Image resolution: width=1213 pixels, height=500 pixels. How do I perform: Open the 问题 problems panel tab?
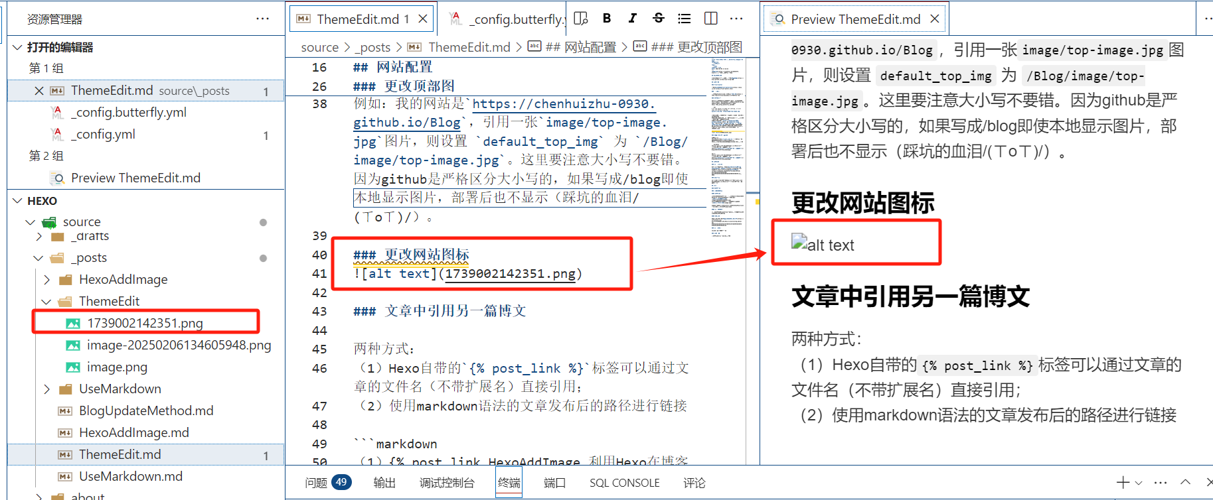point(328,483)
